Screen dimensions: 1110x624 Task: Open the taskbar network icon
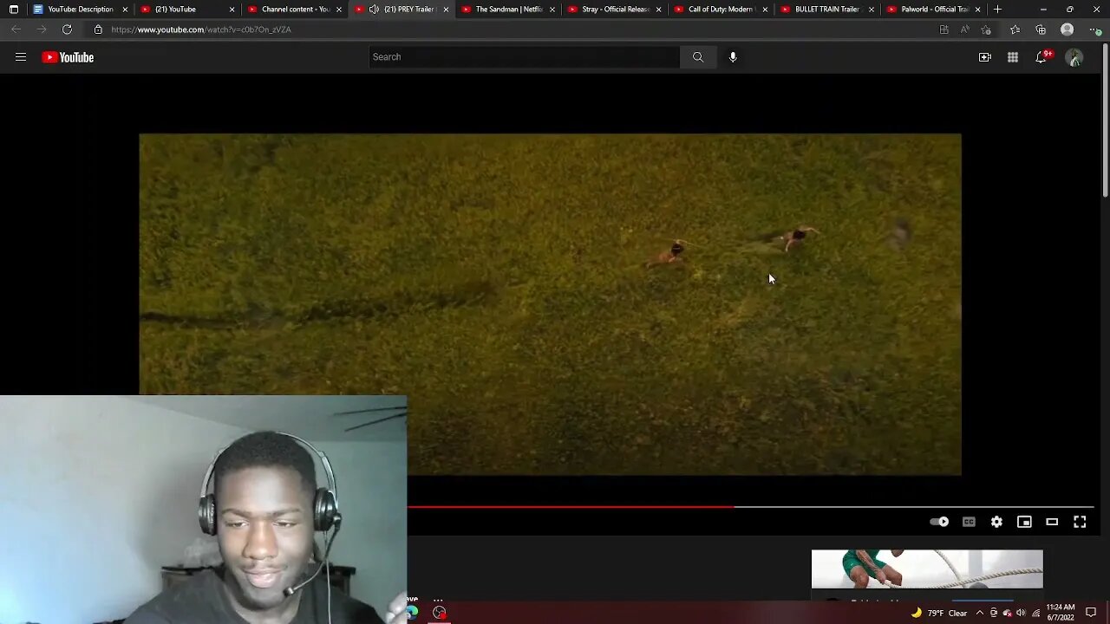point(1035,613)
